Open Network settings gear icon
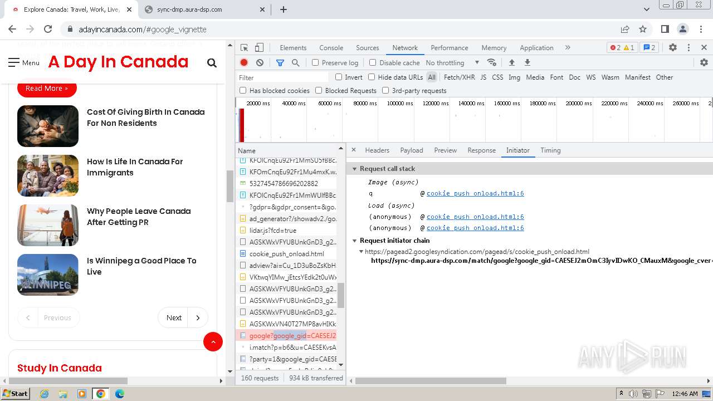The image size is (713, 401). (704, 62)
